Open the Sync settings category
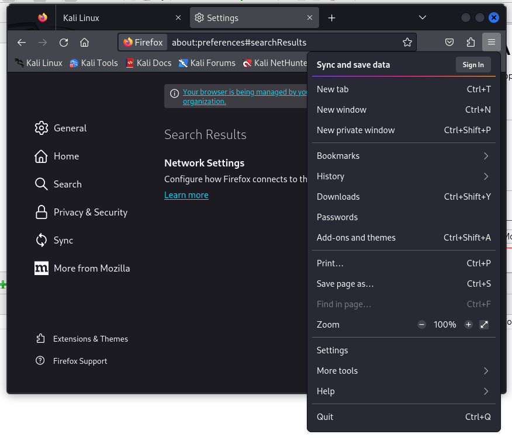This screenshot has height=438, width=512. (54, 240)
